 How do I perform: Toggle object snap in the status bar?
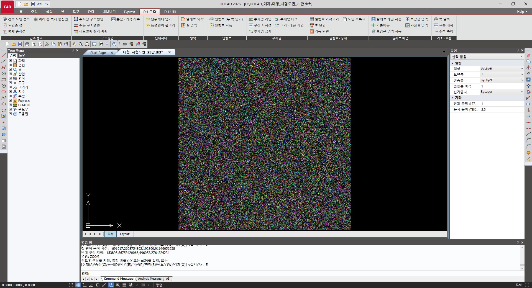click(x=98, y=285)
